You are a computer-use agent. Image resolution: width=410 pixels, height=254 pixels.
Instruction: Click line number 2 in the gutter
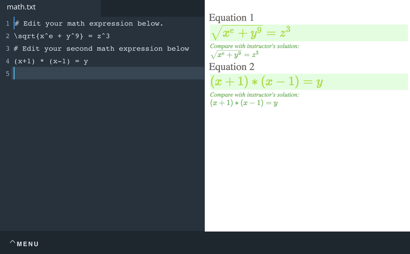point(8,36)
